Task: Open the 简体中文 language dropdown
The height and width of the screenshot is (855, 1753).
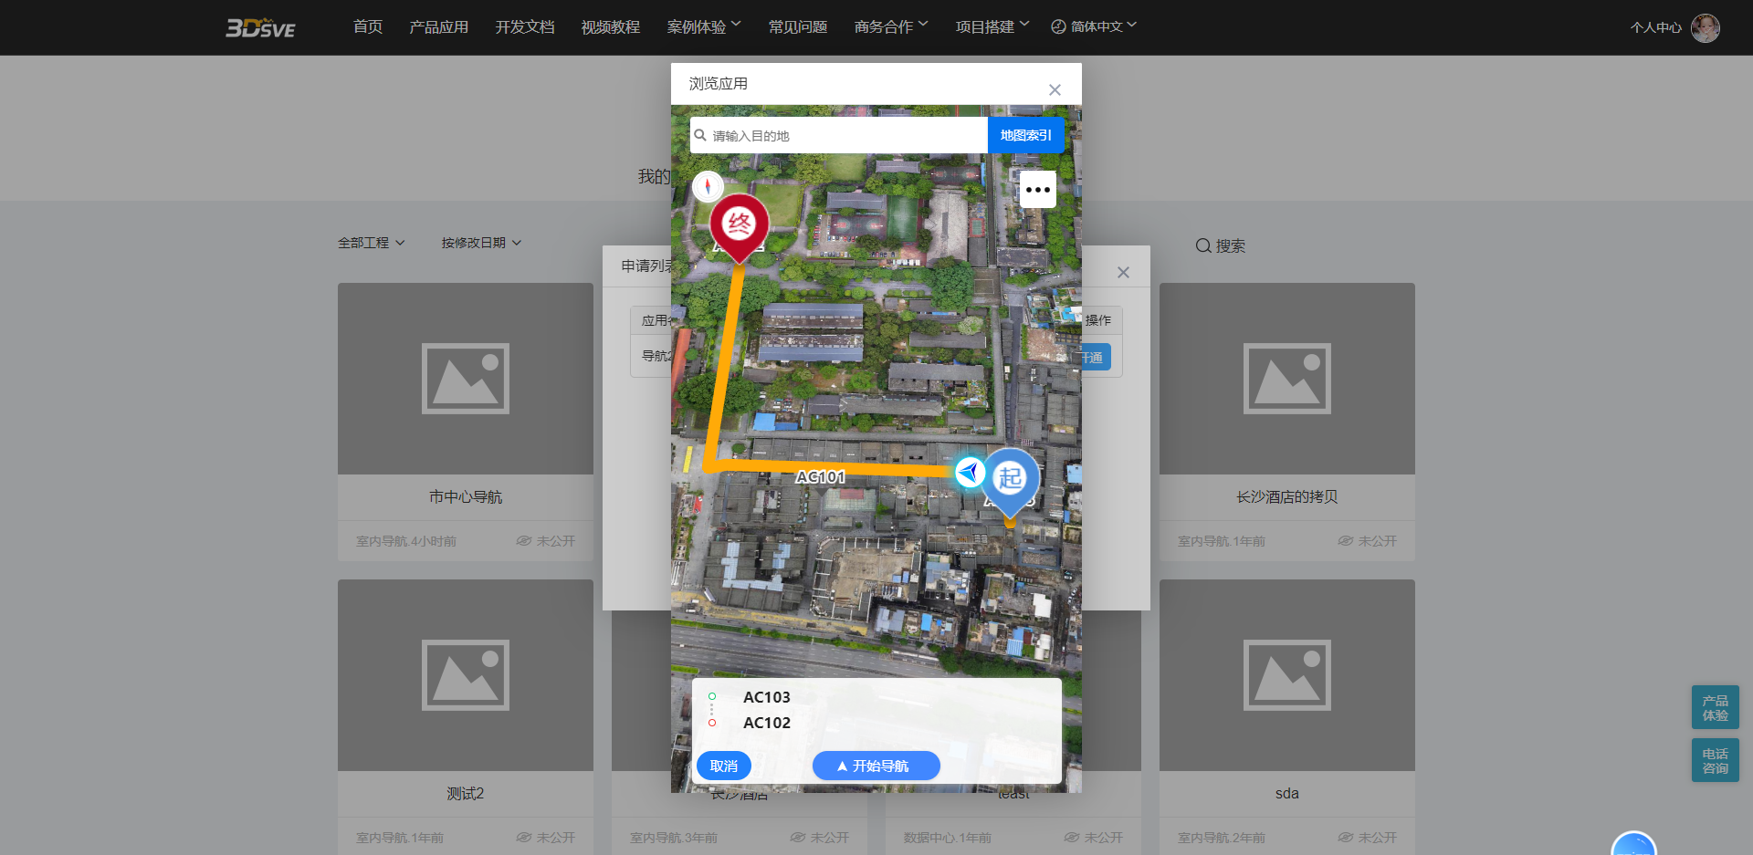Action: [x=1094, y=26]
